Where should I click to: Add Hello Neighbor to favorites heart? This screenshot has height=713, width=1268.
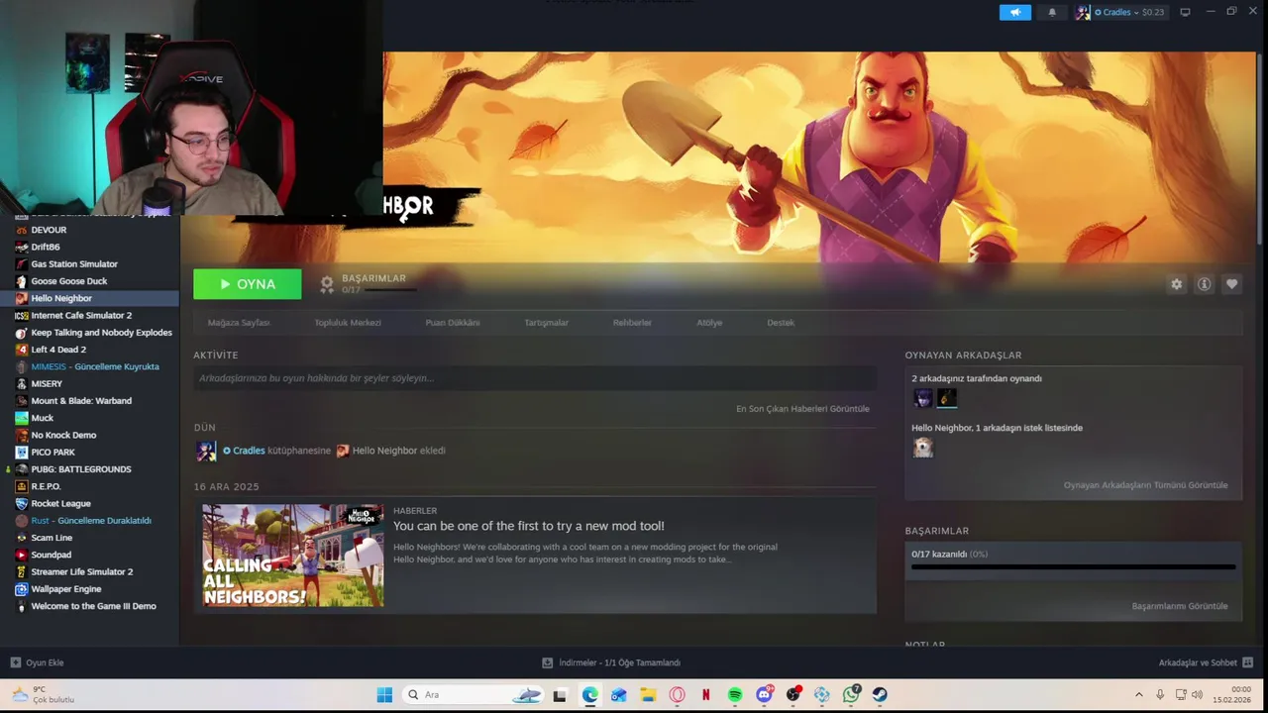[x=1231, y=284]
